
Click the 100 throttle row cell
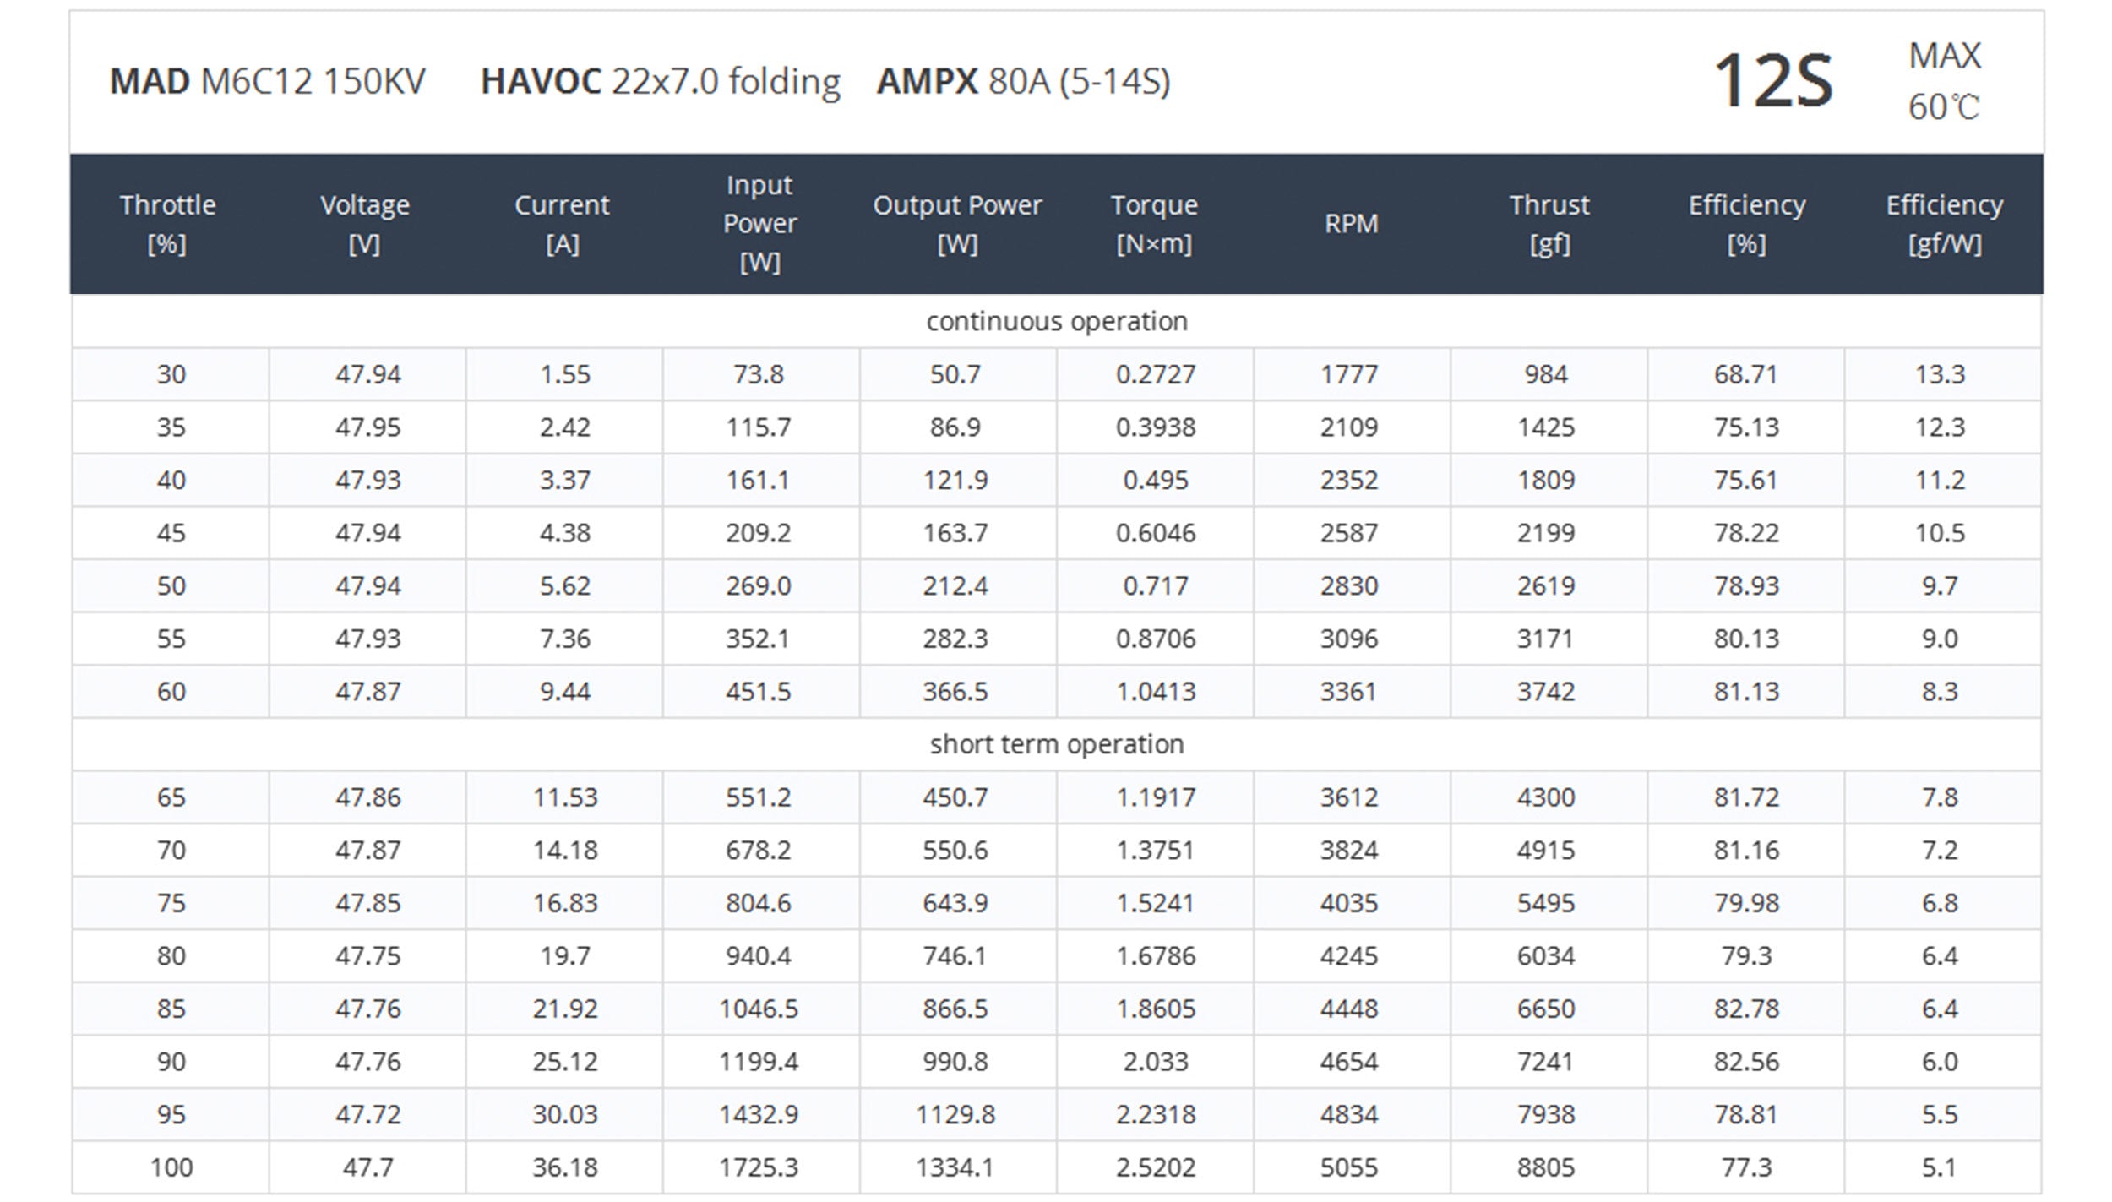click(171, 1167)
